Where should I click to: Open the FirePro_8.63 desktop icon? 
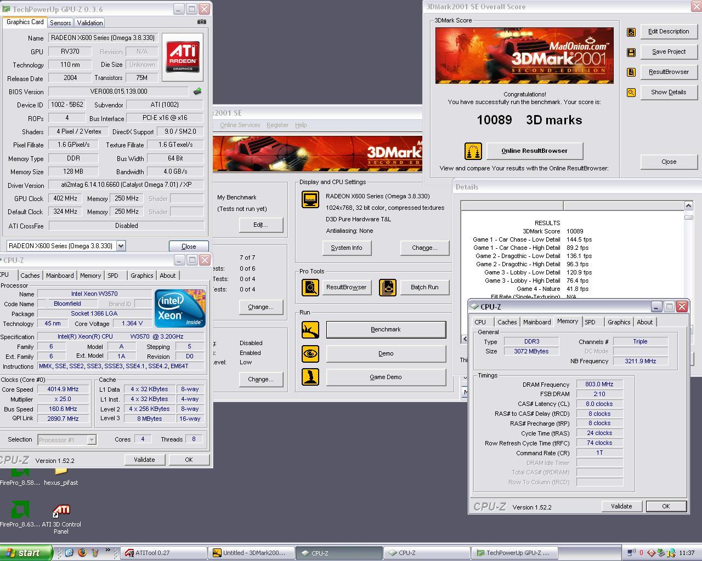pyautogui.click(x=20, y=514)
